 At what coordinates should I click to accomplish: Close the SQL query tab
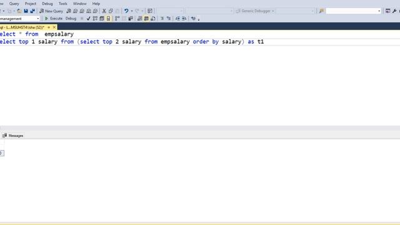tap(54, 27)
